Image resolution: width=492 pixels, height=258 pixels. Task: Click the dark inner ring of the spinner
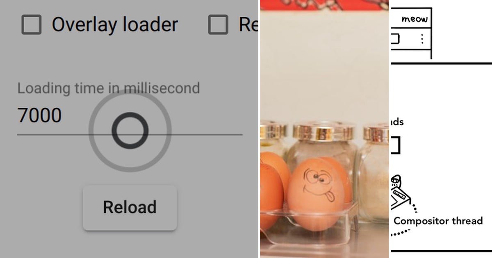[130, 131]
